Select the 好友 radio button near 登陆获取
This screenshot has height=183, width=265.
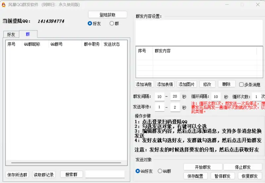pyautogui.click(x=90, y=24)
